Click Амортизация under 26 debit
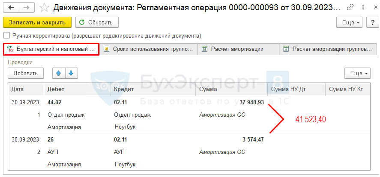The width and height of the screenshot is (380, 177). pyautogui.click(x=64, y=165)
